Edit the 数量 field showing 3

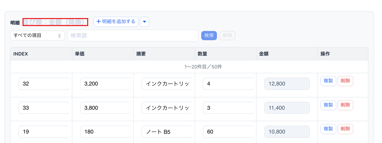coord(228,108)
